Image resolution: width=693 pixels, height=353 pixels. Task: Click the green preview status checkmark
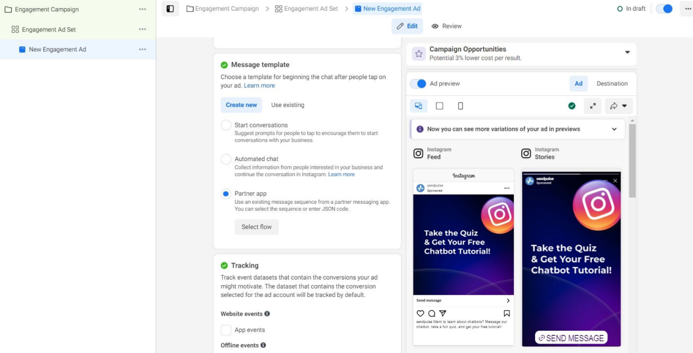pos(572,106)
